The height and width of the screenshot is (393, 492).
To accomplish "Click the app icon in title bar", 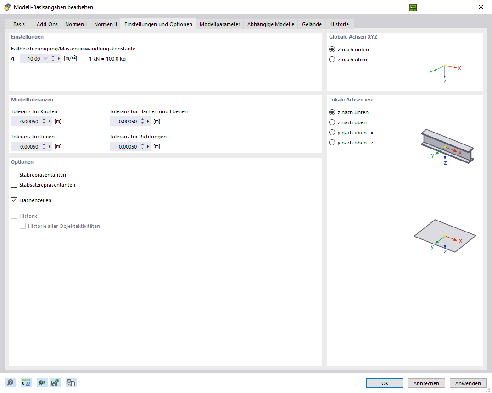I will click(x=8, y=7).
